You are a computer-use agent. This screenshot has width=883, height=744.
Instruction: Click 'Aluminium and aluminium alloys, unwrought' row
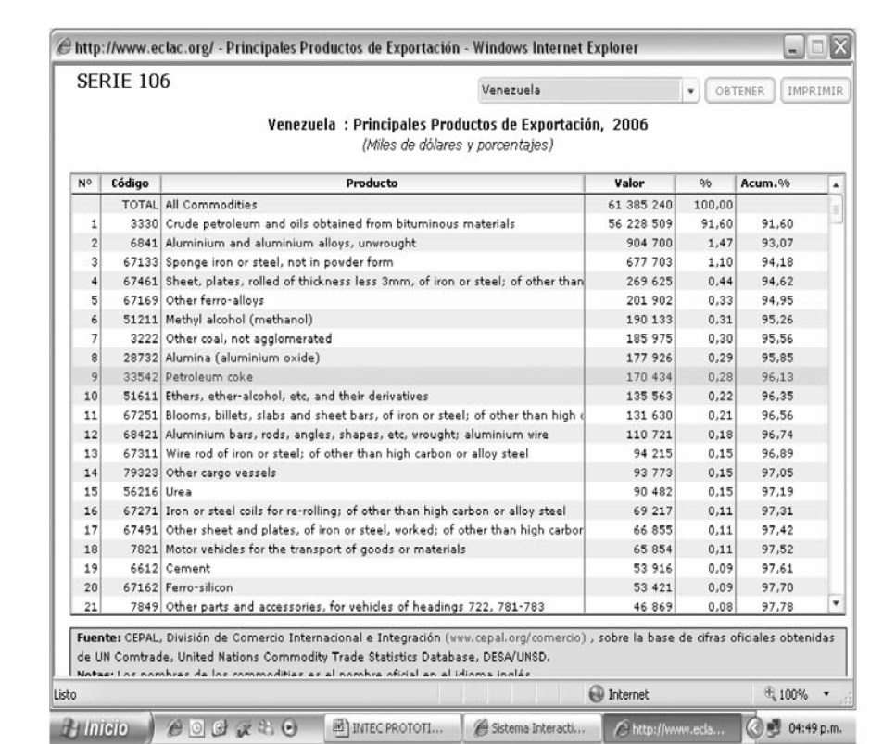click(450, 243)
